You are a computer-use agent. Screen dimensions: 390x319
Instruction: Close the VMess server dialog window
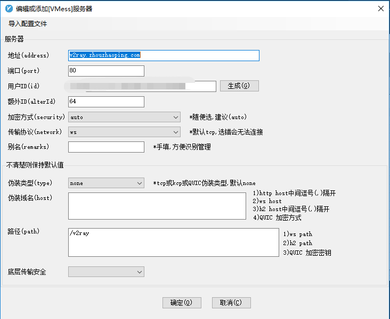pyautogui.click(x=380, y=9)
